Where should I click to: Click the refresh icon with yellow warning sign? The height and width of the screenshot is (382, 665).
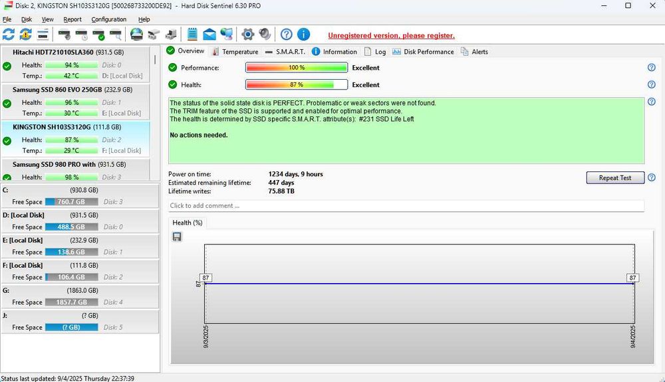(25, 35)
